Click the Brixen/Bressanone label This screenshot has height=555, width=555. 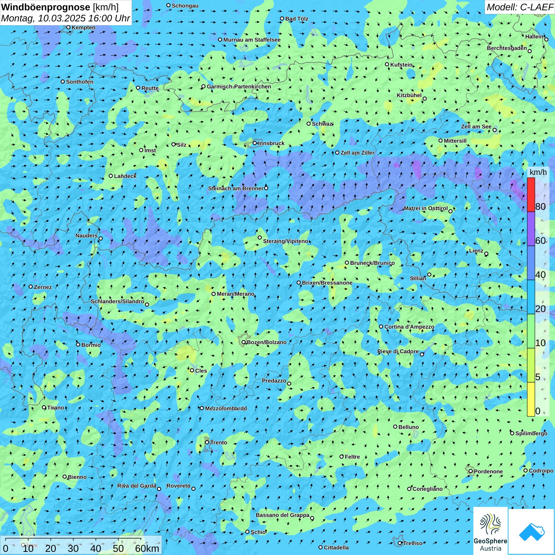tap(327, 283)
